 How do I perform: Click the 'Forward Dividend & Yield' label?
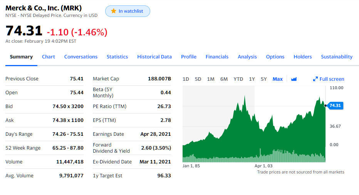tap(111, 148)
